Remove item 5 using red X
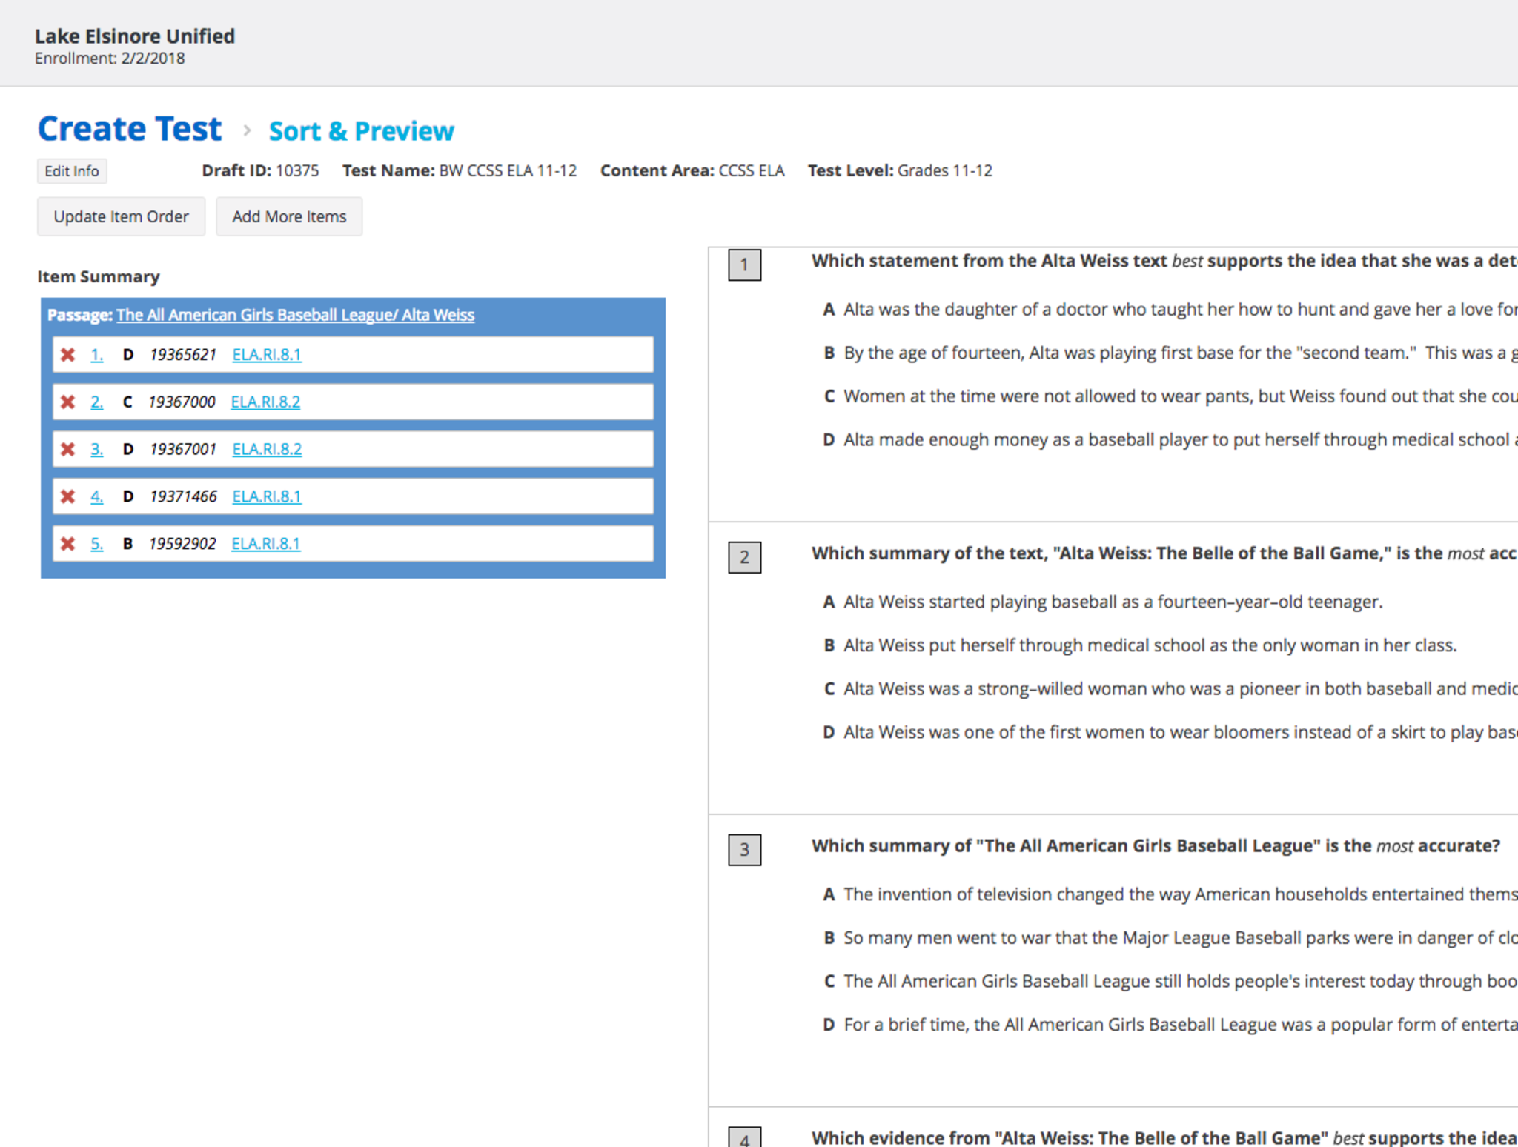The image size is (1518, 1147). click(67, 544)
